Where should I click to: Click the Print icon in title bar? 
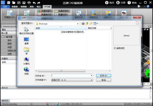pos(29,3)
